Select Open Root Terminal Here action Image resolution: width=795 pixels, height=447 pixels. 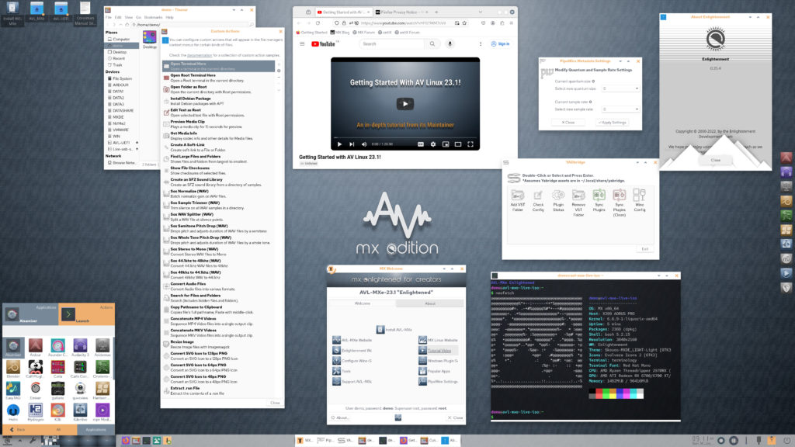pos(218,78)
